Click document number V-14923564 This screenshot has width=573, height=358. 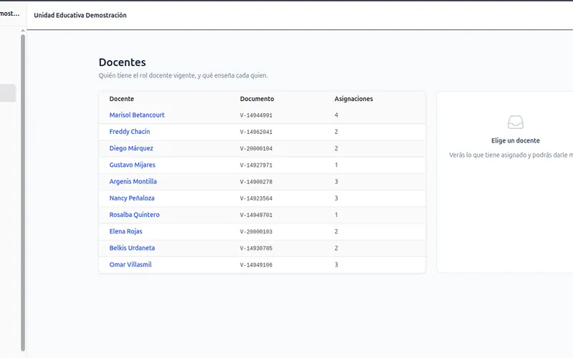pos(256,198)
